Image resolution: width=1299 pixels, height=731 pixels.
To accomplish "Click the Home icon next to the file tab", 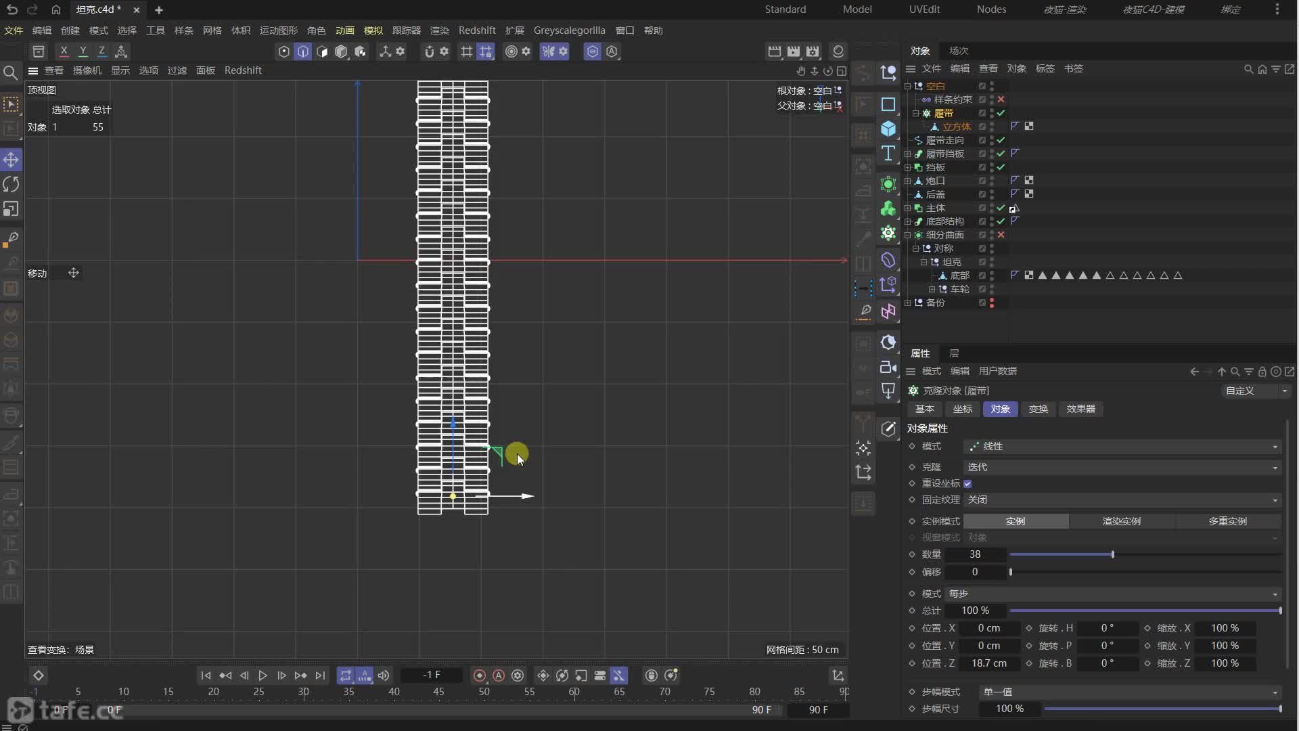I will pyautogui.click(x=56, y=9).
